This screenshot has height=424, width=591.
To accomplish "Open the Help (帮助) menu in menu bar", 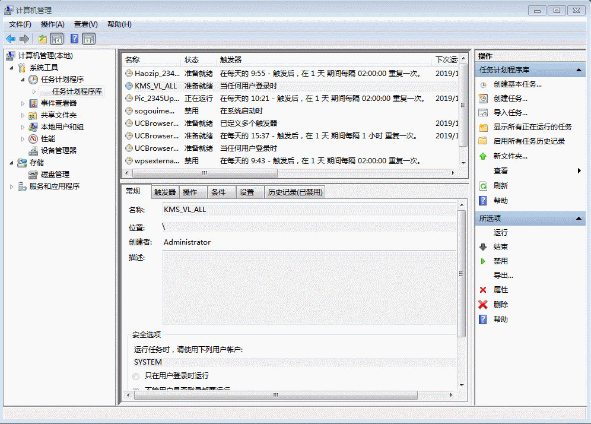I will pos(119,24).
